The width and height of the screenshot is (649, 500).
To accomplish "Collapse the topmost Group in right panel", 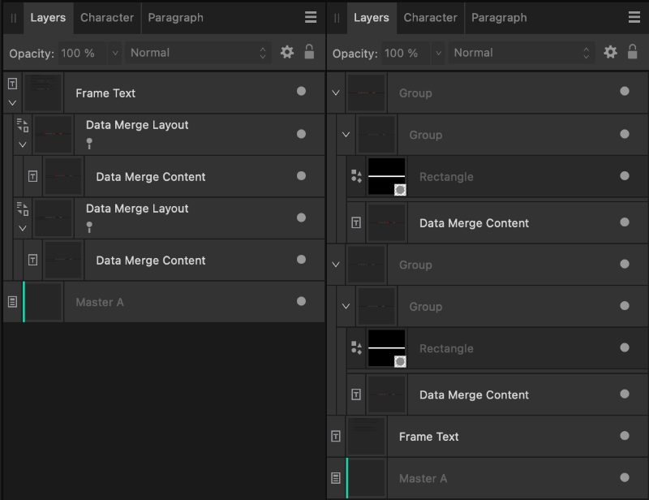I will pos(336,93).
